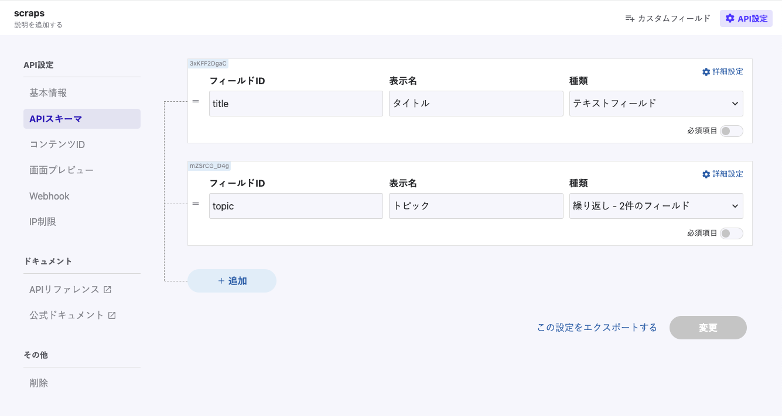
Task: Grab the drag handle of topic field
Action: [196, 204]
